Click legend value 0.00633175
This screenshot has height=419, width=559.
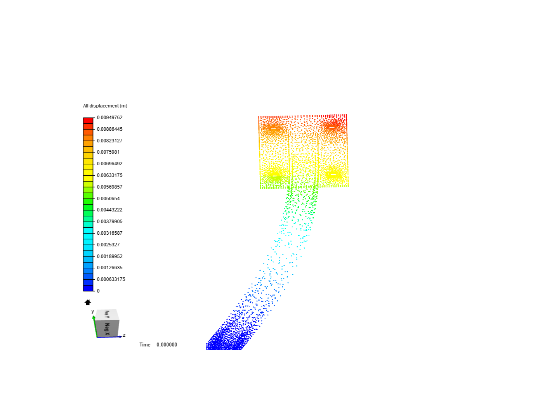[x=109, y=175]
